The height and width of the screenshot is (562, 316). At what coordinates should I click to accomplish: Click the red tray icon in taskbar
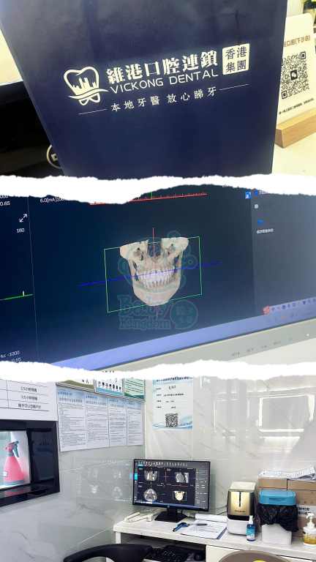pyautogui.click(x=284, y=317)
